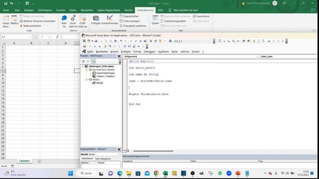Click VBA toolbar design mode icon

(x=145, y=41)
